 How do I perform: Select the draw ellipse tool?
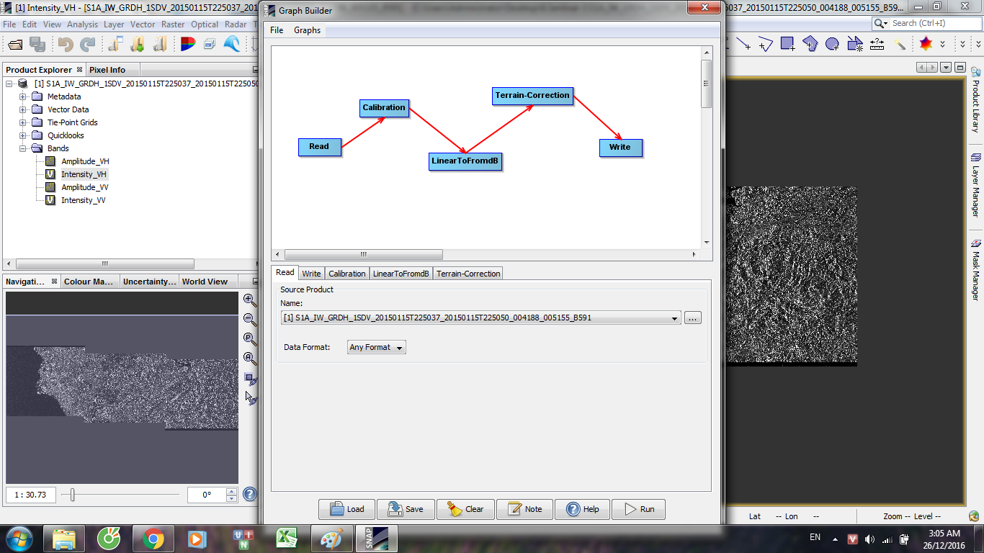pyautogui.click(x=832, y=44)
